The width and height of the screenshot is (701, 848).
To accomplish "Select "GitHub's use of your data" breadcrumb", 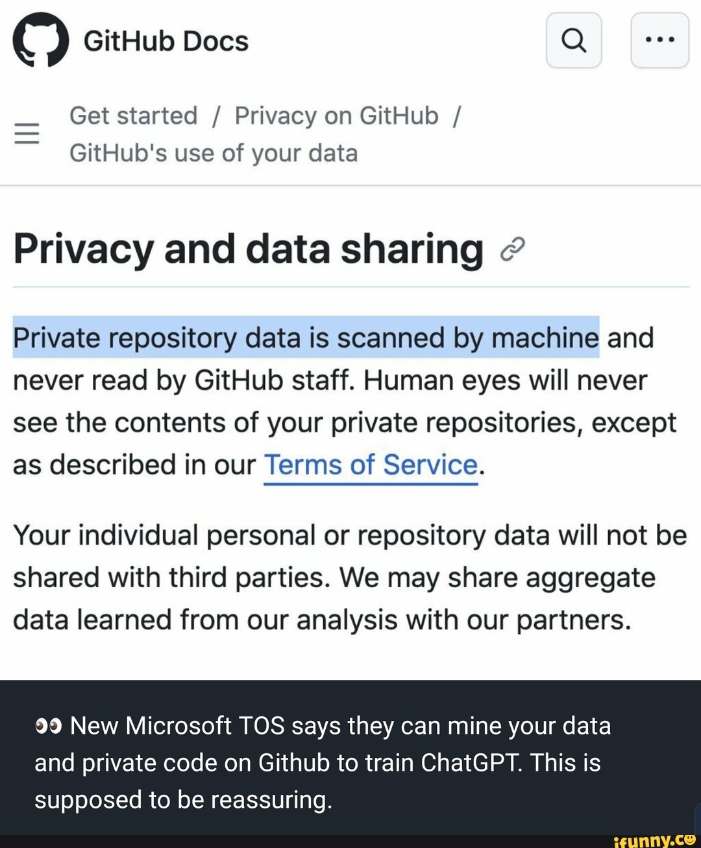I will pyautogui.click(x=214, y=153).
